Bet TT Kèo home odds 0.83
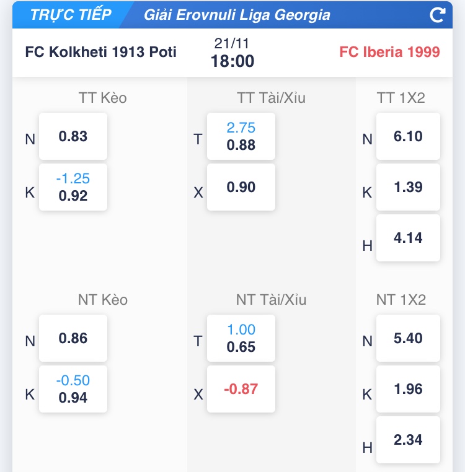The width and height of the screenshot is (465, 472). [73, 136]
